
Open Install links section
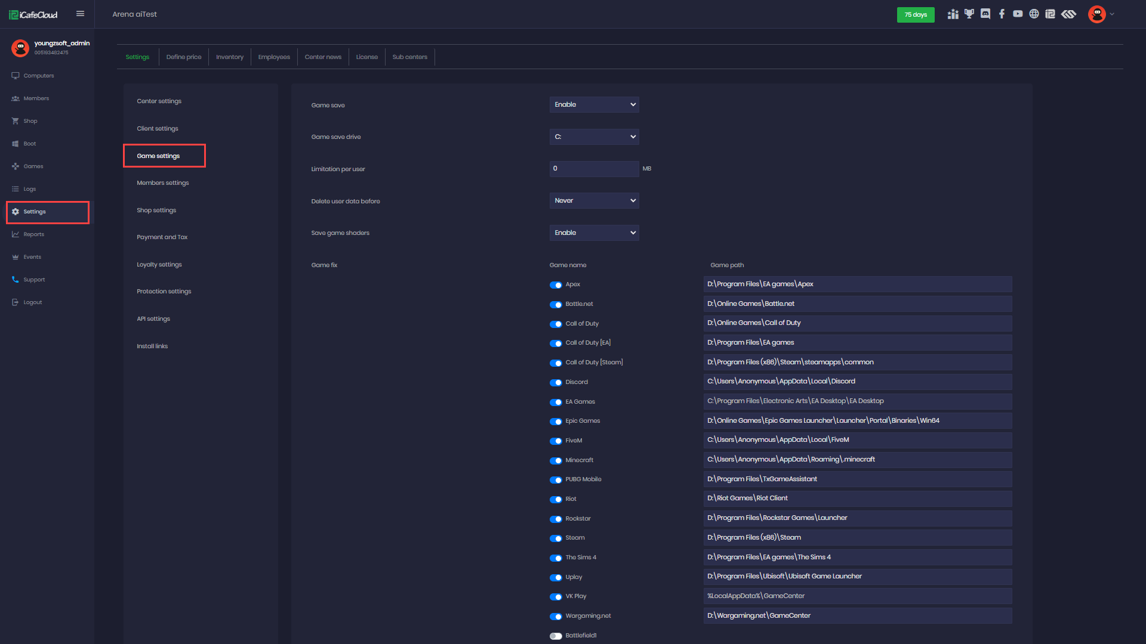(x=152, y=346)
